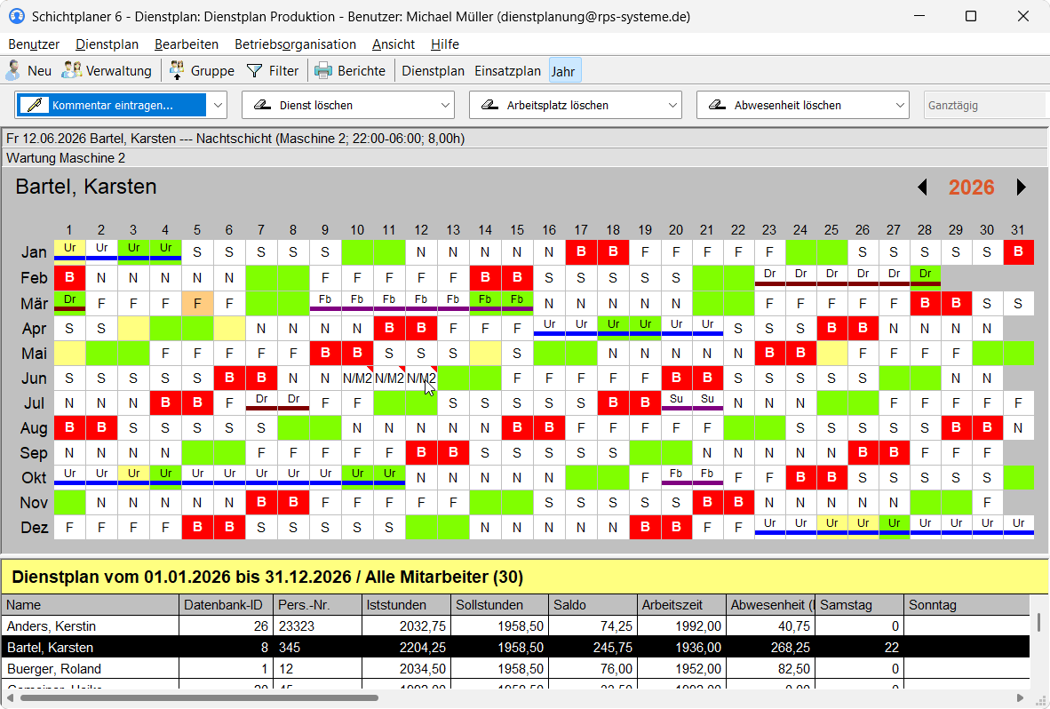This screenshot has width=1050, height=709.
Task: Open the Bearbeiten menu
Action: (187, 44)
